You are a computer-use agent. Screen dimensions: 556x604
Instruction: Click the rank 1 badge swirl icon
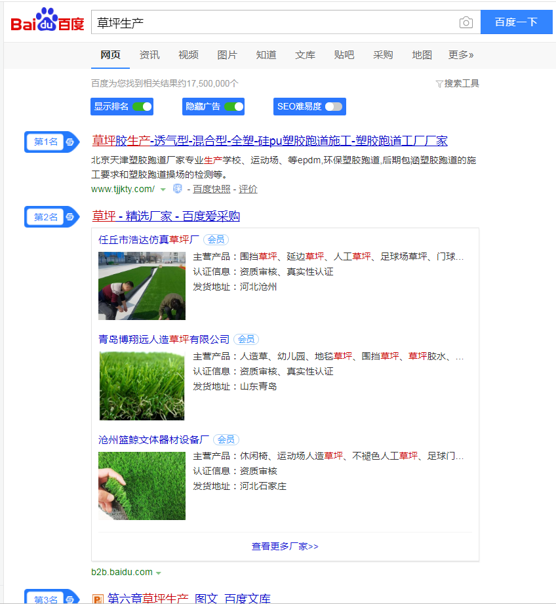69,142
